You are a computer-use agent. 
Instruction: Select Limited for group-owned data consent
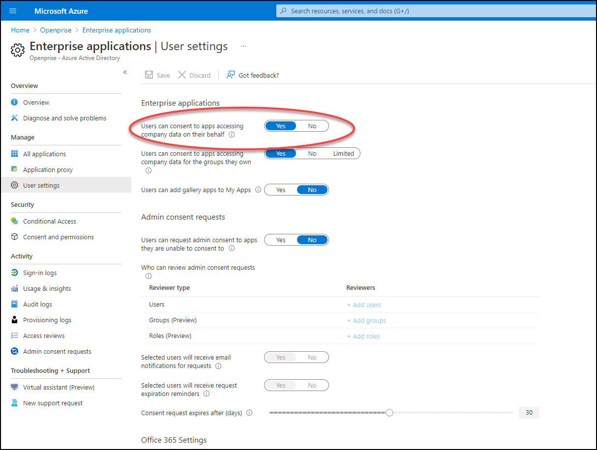(343, 153)
